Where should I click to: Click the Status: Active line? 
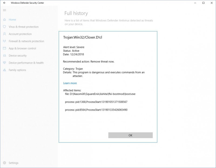[71, 51]
